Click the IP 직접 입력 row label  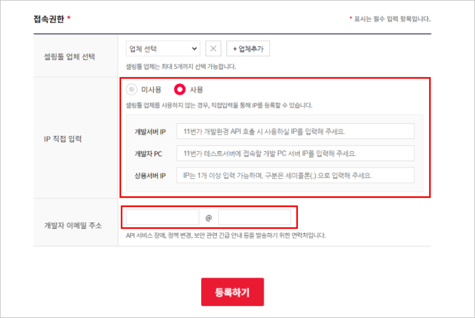(x=63, y=139)
